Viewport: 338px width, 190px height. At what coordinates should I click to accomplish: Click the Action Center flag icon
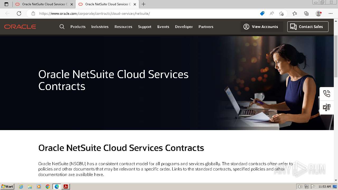pos(313,187)
